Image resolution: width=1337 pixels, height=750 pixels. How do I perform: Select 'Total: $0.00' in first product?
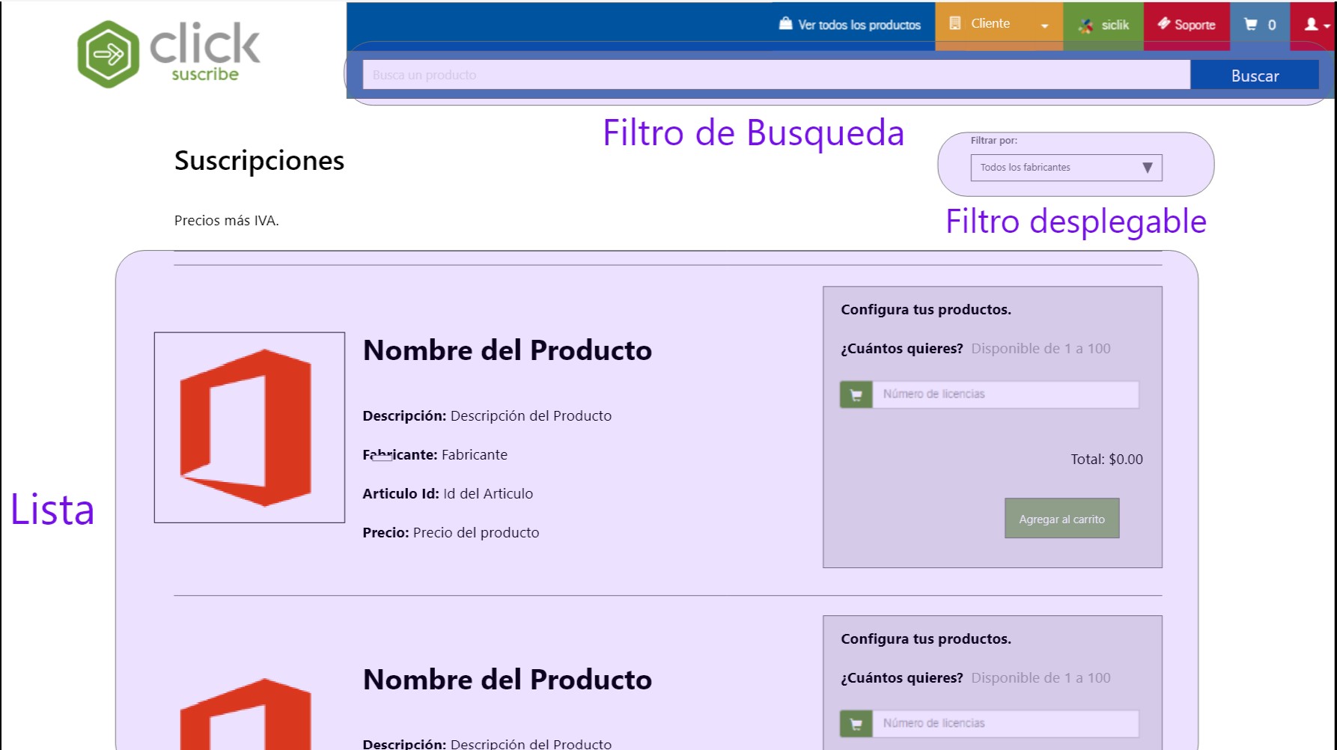click(x=1106, y=460)
